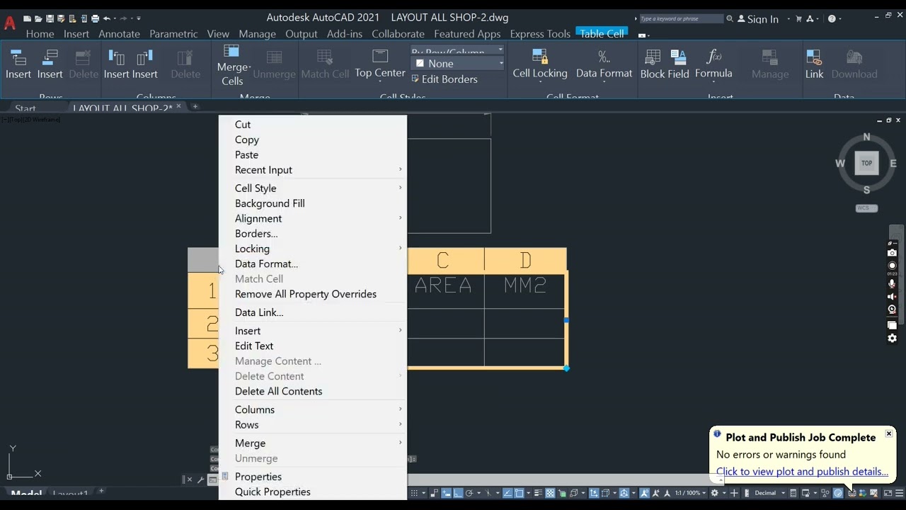The image size is (906, 510).
Task: Click the Open file folder icon
Action: click(38, 18)
